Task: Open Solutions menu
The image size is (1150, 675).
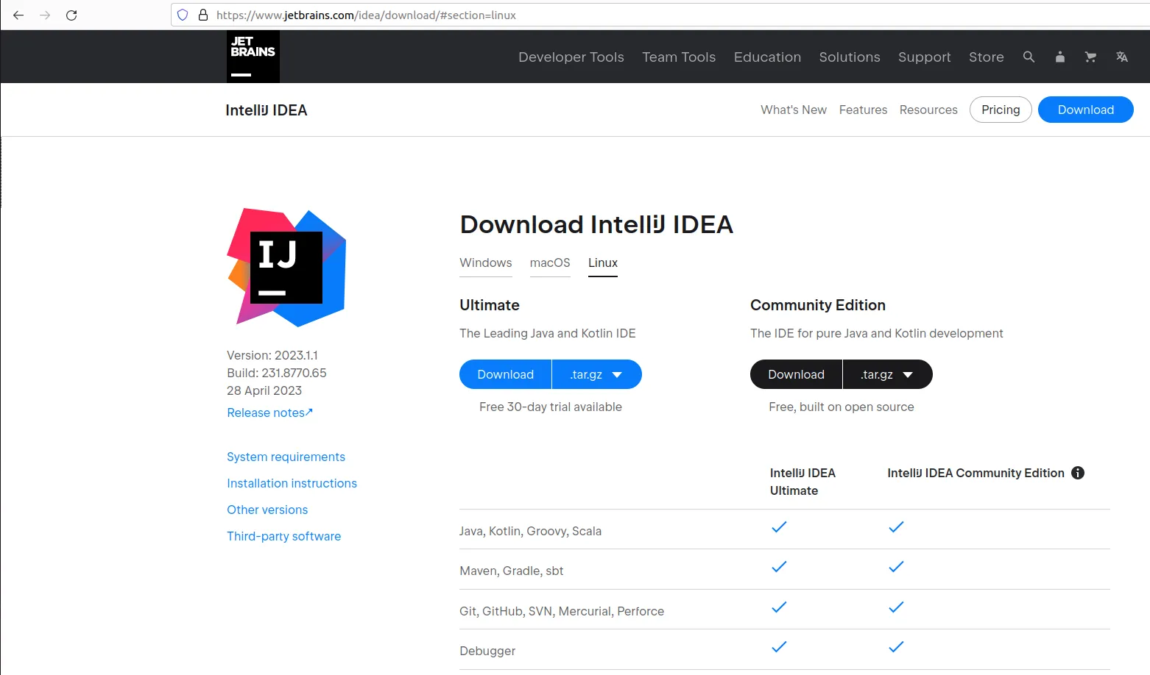Action: coord(850,57)
